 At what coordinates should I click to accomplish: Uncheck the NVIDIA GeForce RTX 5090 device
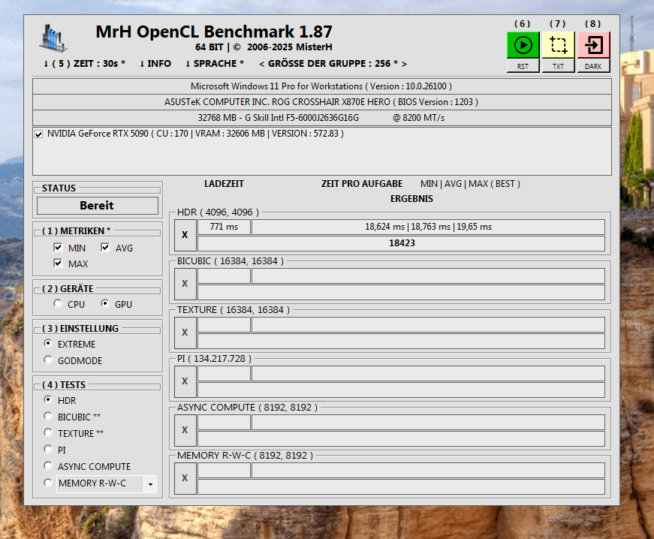[x=39, y=134]
